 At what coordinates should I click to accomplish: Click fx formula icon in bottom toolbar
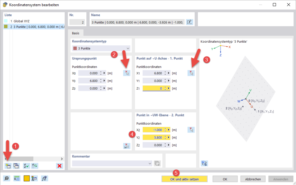pyautogui.click(x=44, y=178)
